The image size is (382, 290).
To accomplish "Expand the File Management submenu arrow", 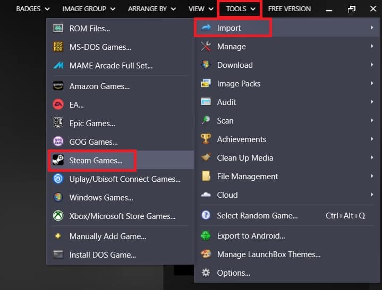I will [372, 176].
